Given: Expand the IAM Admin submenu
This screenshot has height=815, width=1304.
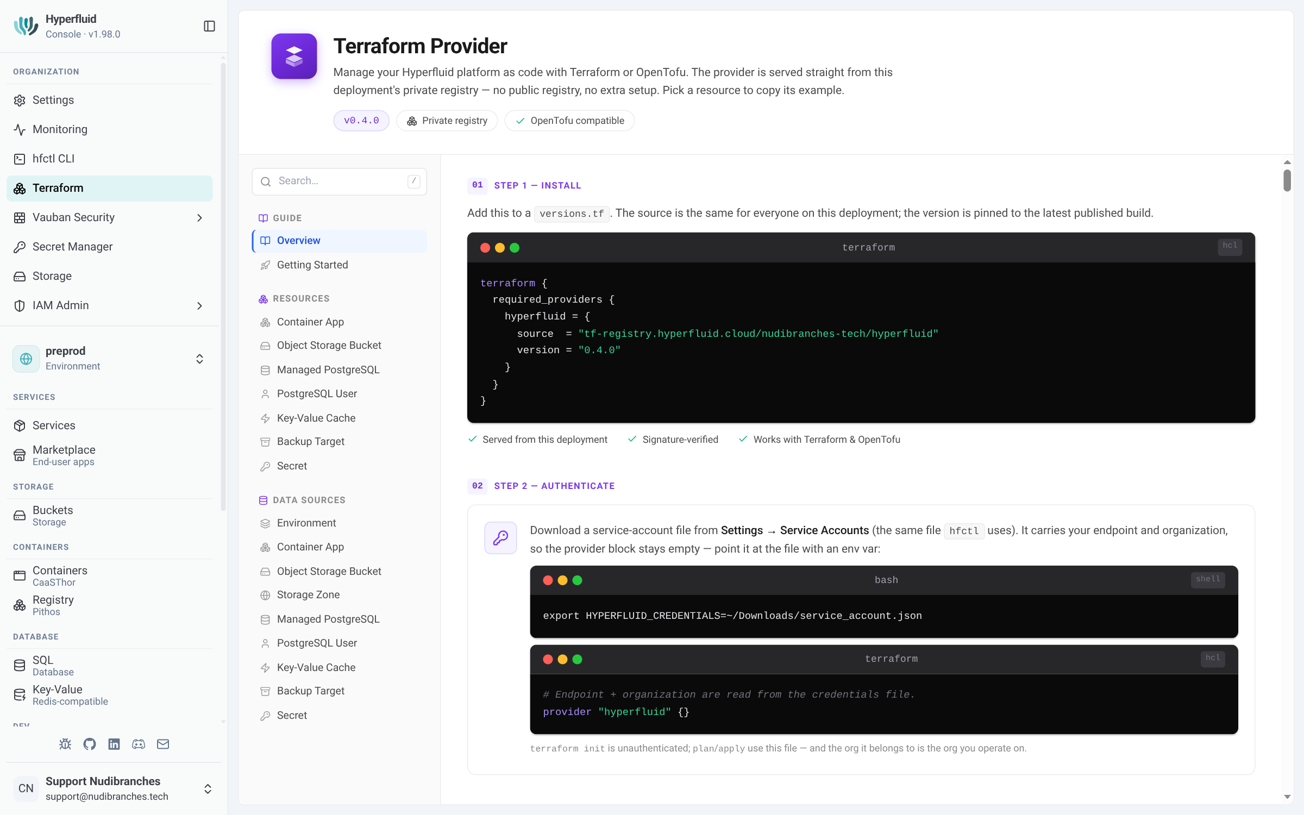Looking at the screenshot, I should point(199,305).
